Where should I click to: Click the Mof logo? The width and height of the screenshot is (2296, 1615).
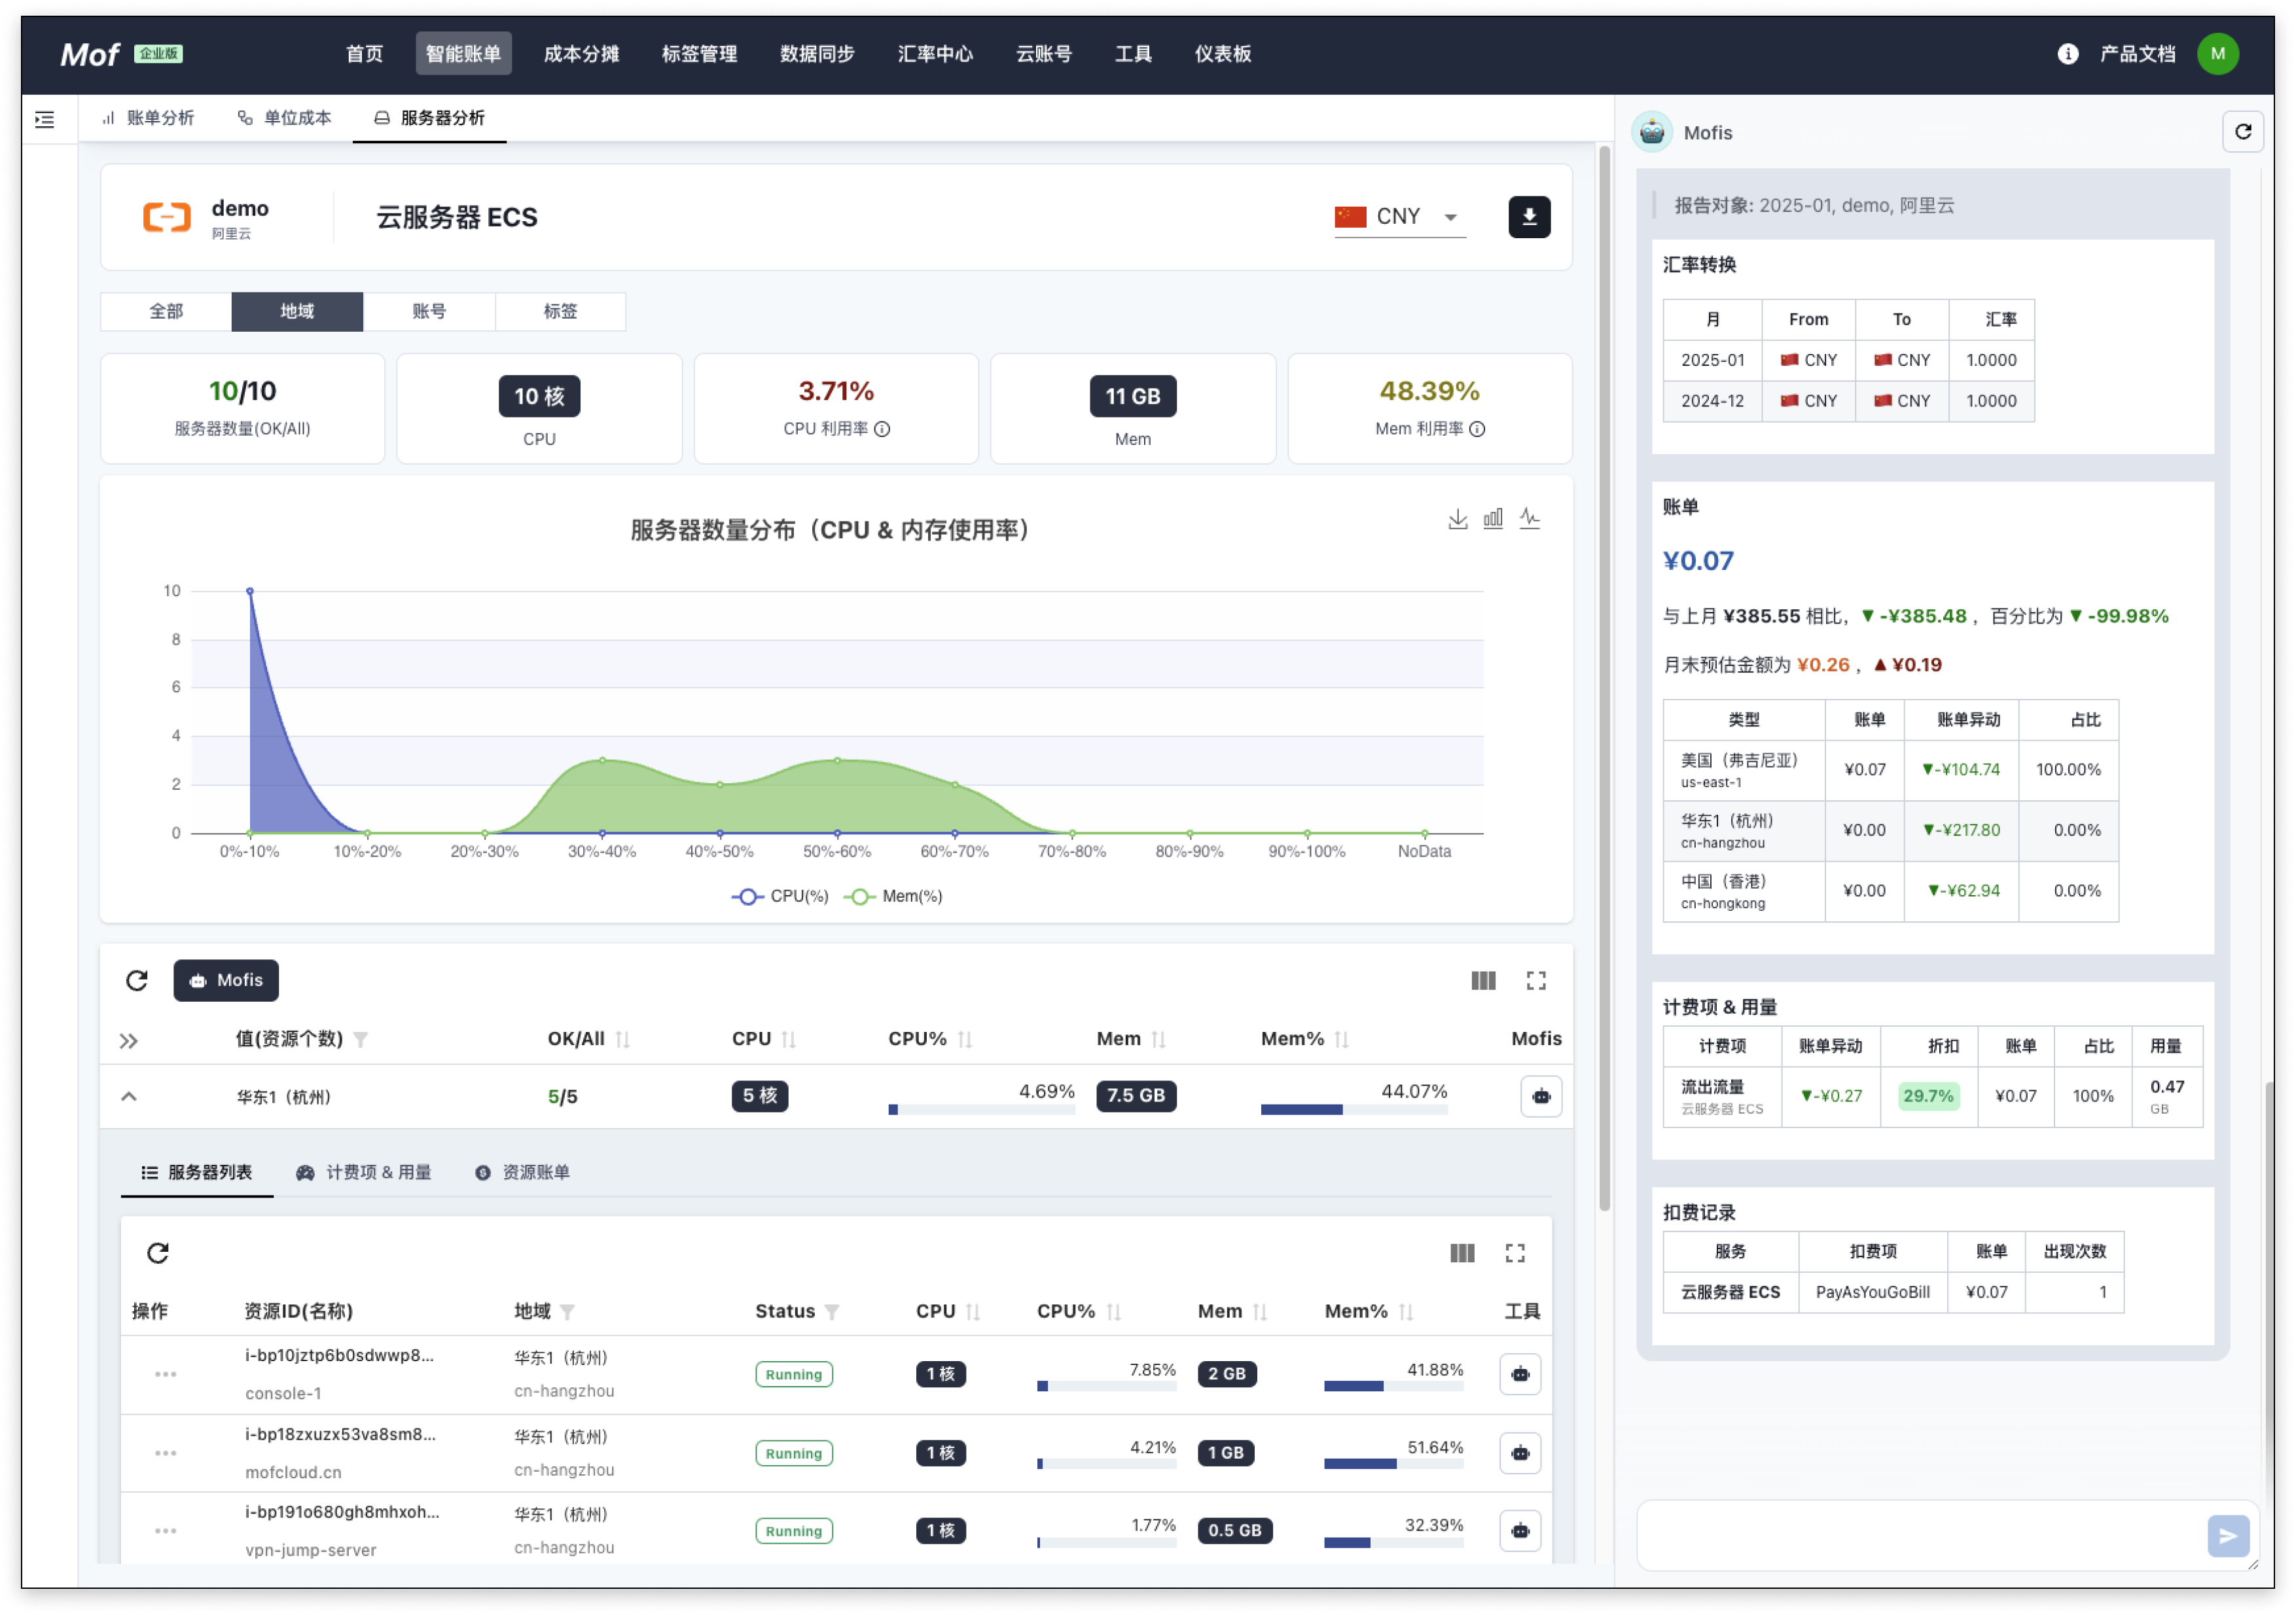[90, 54]
